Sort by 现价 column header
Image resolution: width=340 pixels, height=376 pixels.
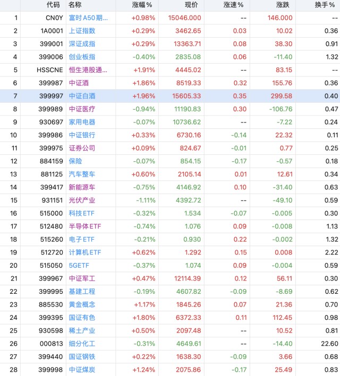(191, 5)
